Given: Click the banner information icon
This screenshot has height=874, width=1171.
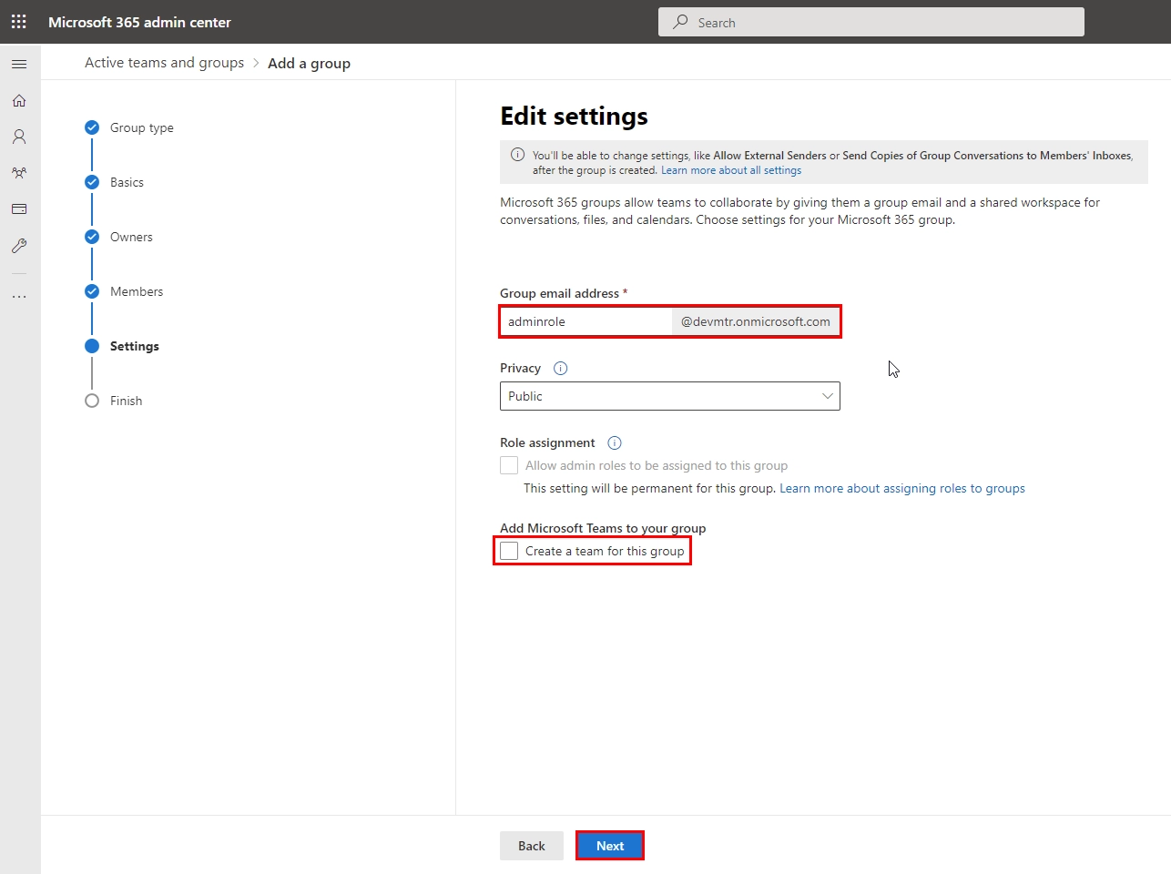Looking at the screenshot, I should pos(517,155).
